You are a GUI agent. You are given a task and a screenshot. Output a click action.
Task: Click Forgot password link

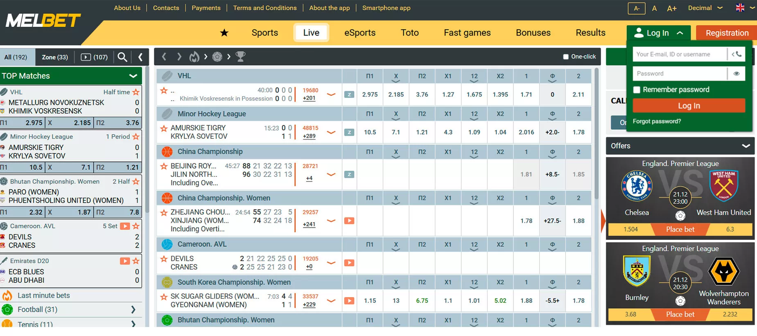[657, 121]
